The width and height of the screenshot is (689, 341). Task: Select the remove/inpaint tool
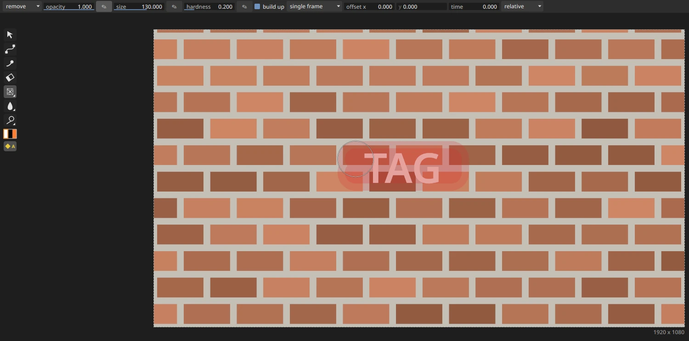coord(10,92)
